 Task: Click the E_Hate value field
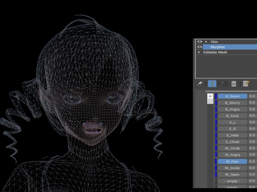[x=253, y=135]
